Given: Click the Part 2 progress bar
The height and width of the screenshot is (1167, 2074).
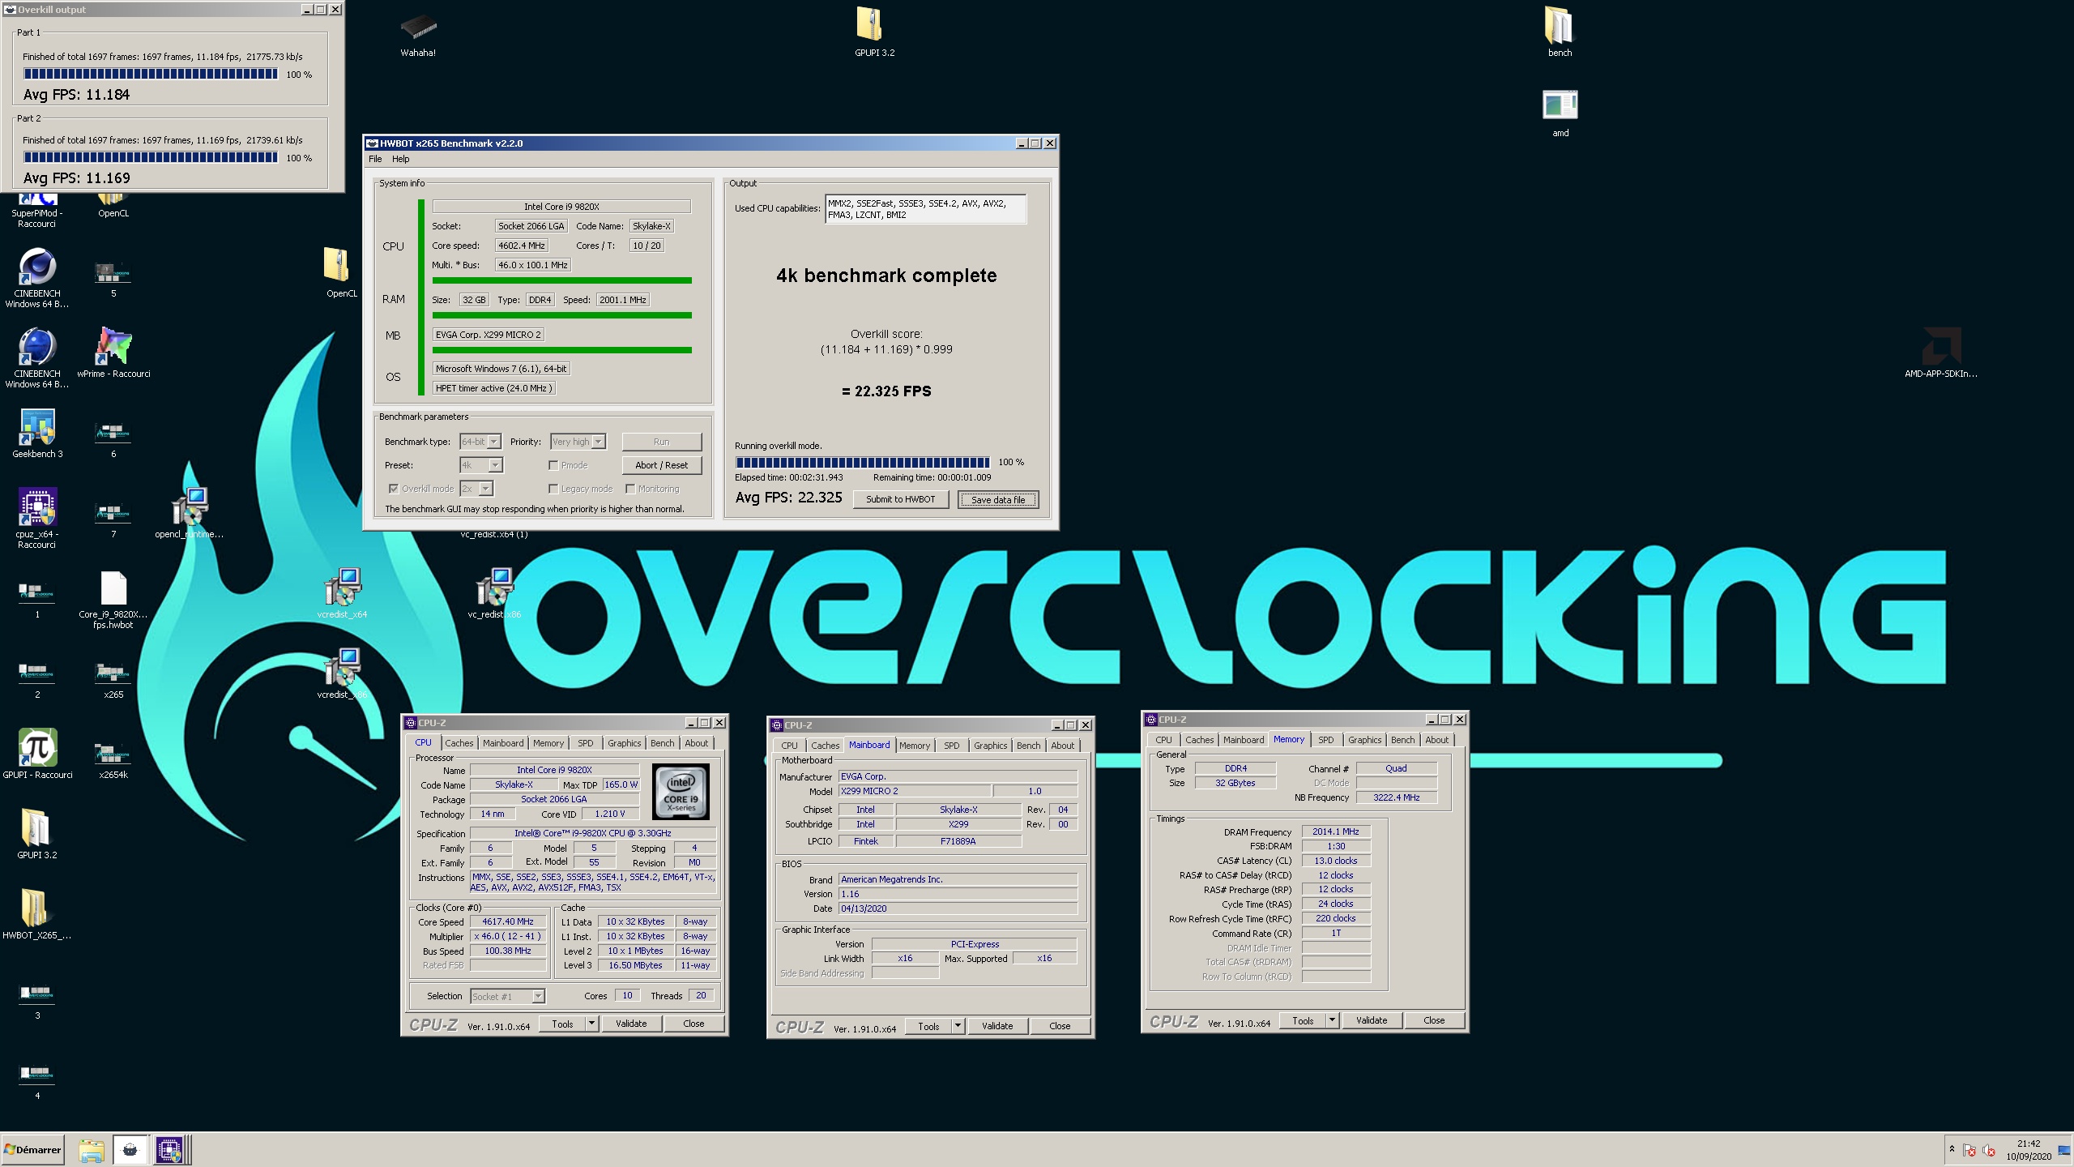Looking at the screenshot, I should [x=151, y=157].
